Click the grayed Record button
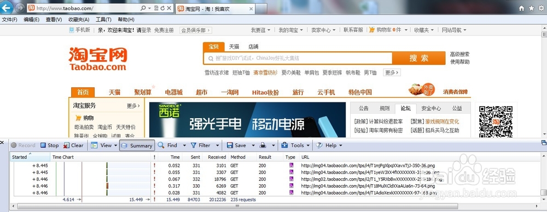Screen dimensions: 547x212 [x=23, y=146]
